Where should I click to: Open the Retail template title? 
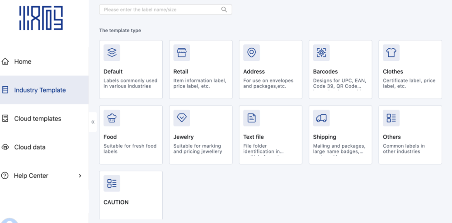point(181,72)
